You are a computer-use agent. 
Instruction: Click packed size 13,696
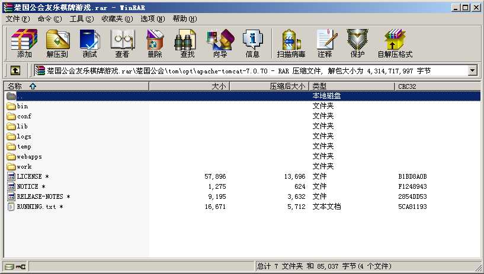point(295,176)
